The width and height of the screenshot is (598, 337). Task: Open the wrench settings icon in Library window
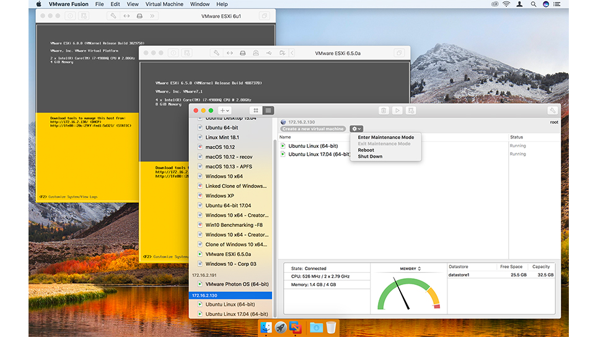click(x=552, y=110)
